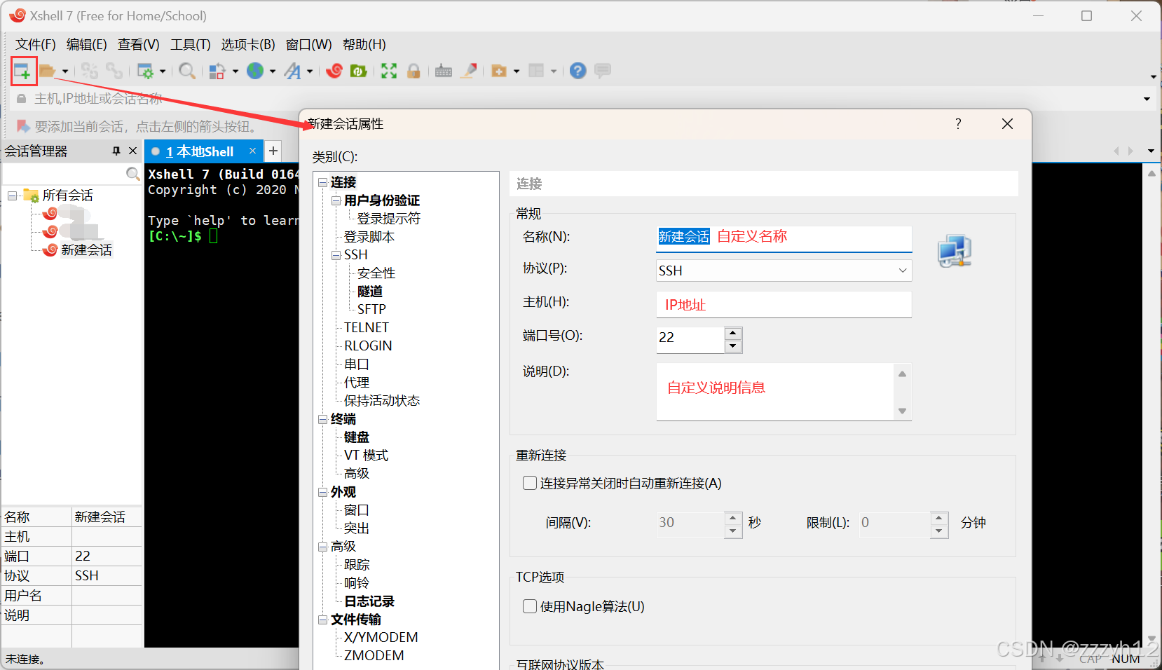Click the Open session folder icon
1162x670 pixels.
click(x=47, y=71)
